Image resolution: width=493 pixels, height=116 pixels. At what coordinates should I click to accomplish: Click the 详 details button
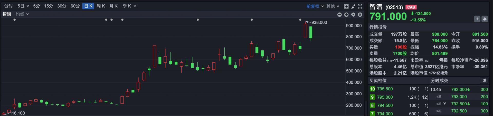484,81
